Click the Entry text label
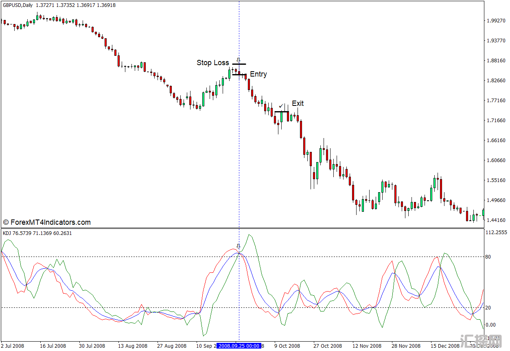Screen dimensions: 510x351 tap(258, 74)
